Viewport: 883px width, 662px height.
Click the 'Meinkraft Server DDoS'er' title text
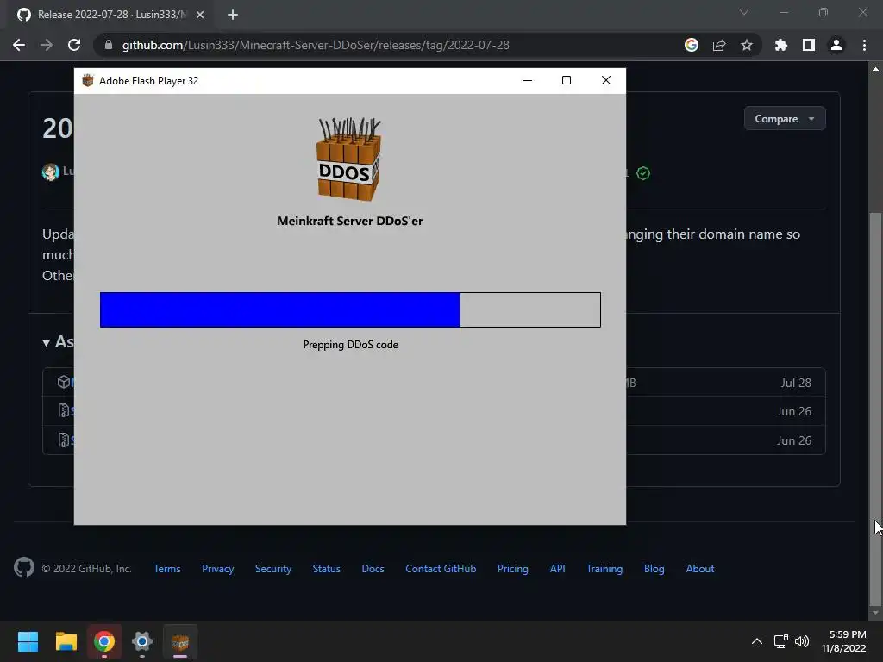point(350,221)
